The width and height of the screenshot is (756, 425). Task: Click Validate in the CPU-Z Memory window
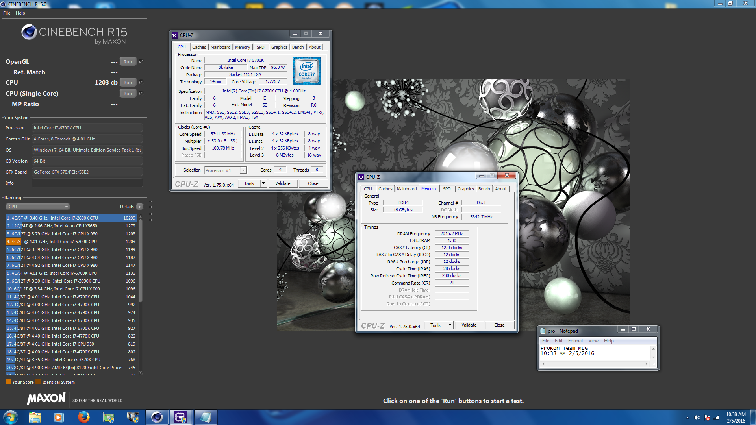pos(469,325)
